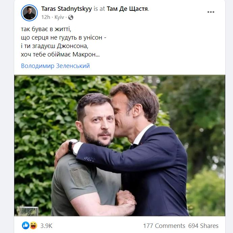233x233 pixels.
Task: Click the Haha laughing reaction emoji
Action: pyautogui.click(x=33, y=226)
